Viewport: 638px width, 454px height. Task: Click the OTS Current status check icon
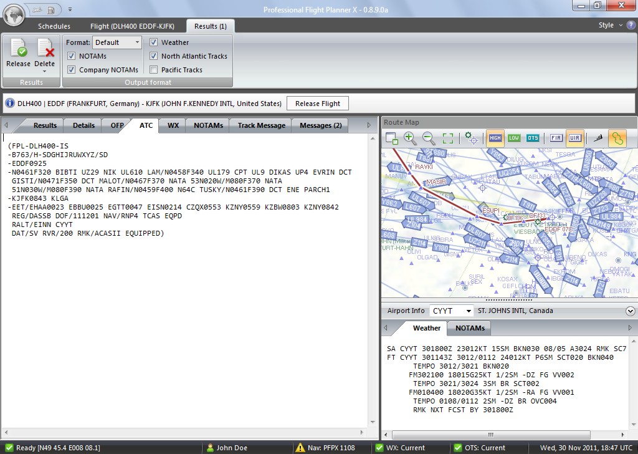[x=458, y=448]
